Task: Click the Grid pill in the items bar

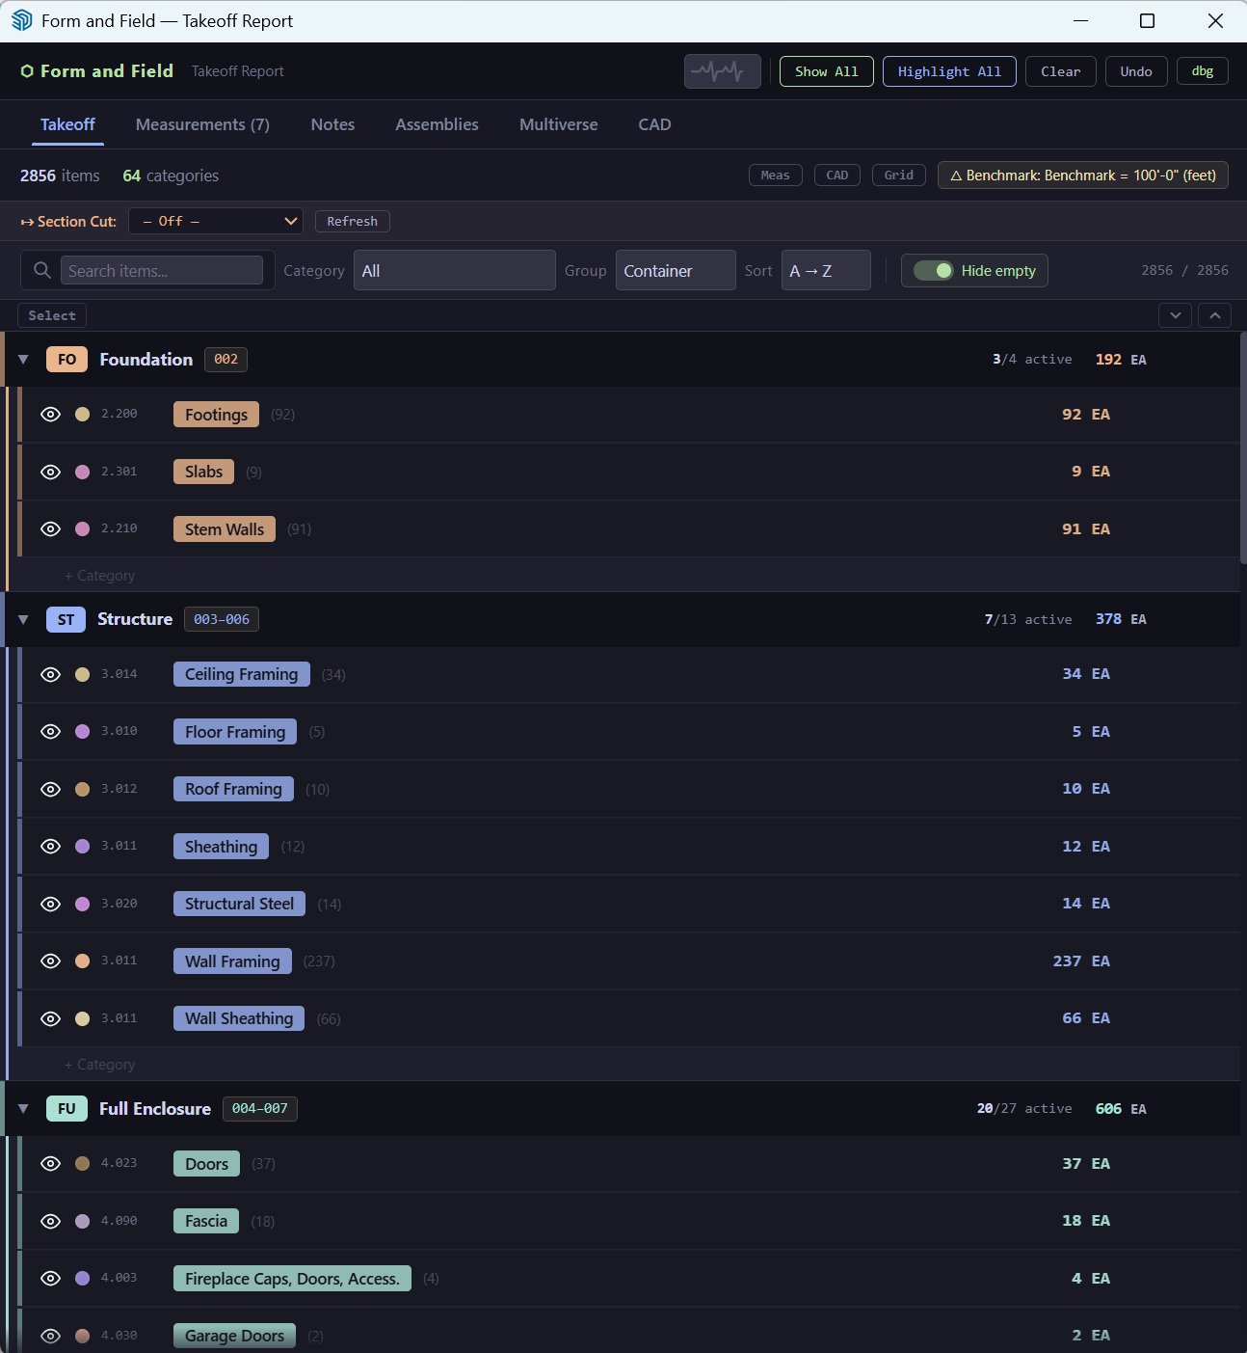Action: 898,175
